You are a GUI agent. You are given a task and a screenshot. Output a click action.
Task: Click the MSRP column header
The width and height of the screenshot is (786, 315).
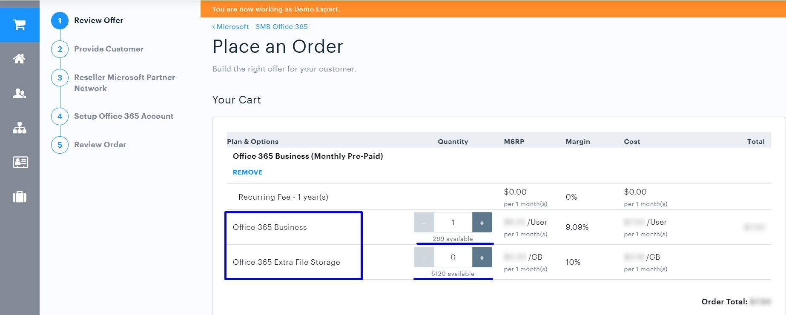click(x=514, y=142)
